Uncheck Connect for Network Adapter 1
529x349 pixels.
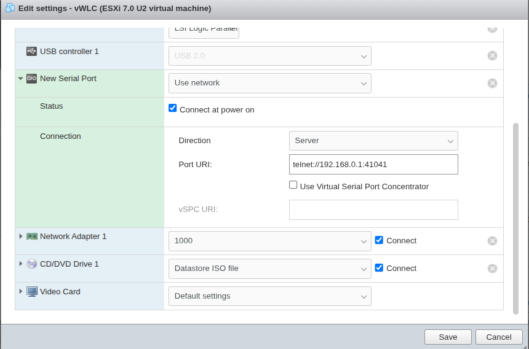[379, 240]
